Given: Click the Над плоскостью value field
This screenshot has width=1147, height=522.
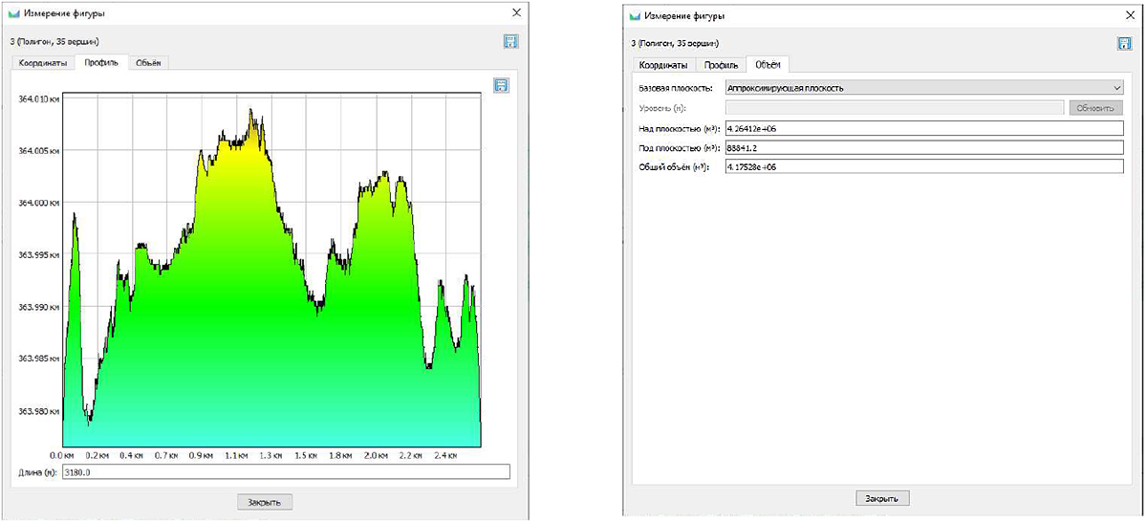Looking at the screenshot, I should tap(924, 128).
